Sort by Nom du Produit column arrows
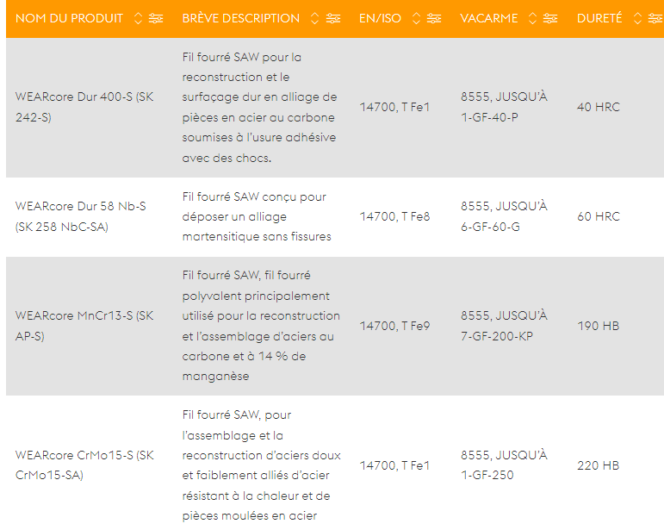This screenshot has height=530, width=664. [139, 18]
